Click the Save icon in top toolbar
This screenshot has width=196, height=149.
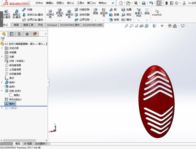(136, 3)
